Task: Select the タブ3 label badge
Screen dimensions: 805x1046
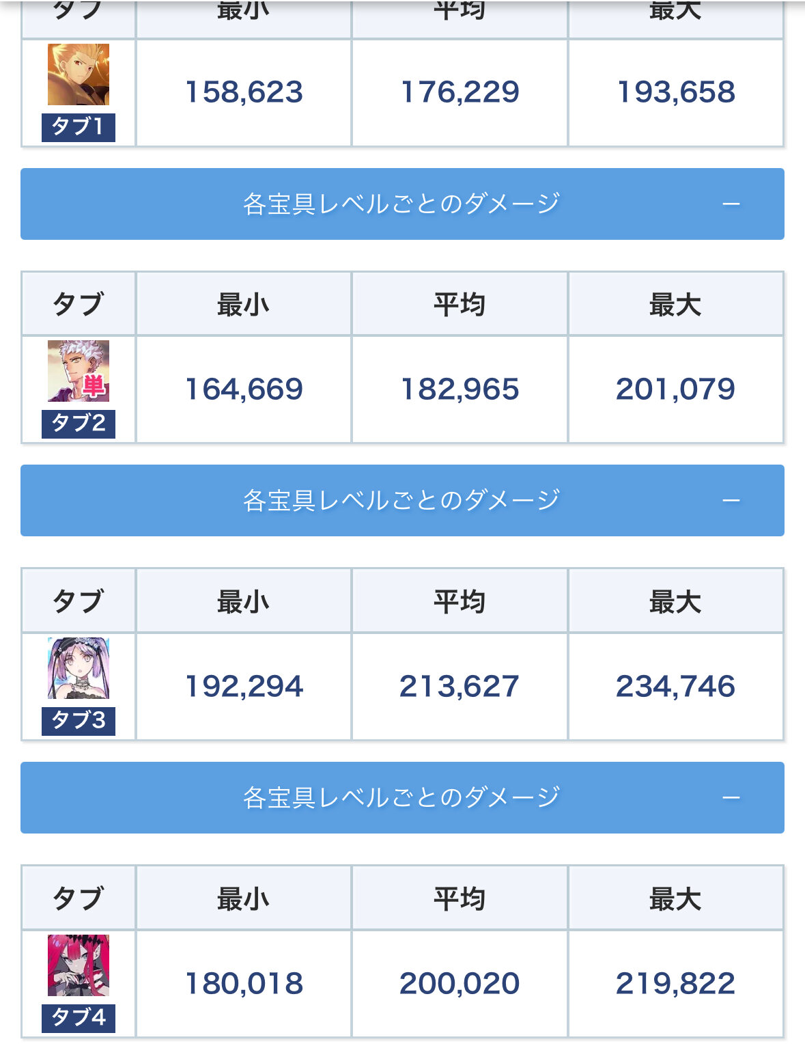Action: pos(79,721)
